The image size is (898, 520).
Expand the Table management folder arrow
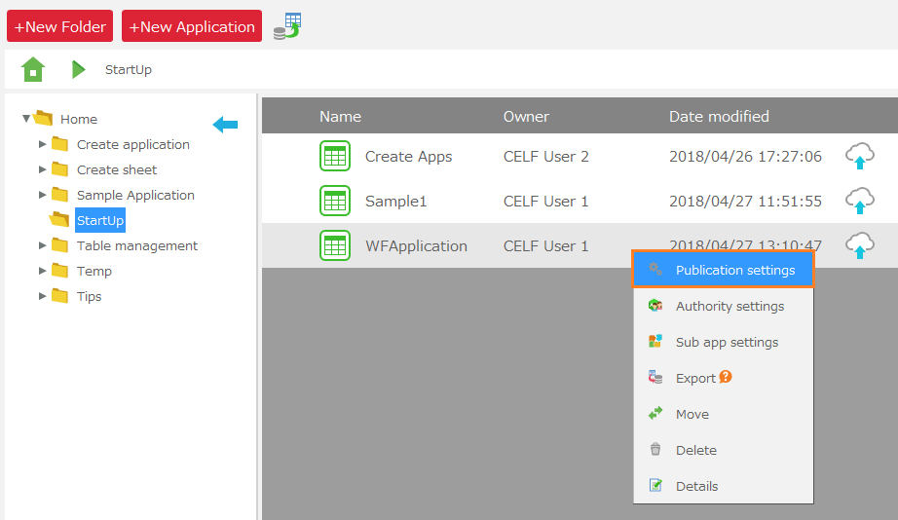click(43, 245)
